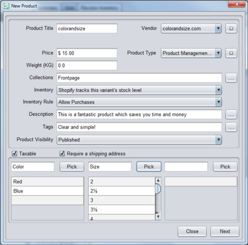Click the Collections field containing Frontpage
The width and height of the screenshot is (248, 245).
tap(139, 78)
